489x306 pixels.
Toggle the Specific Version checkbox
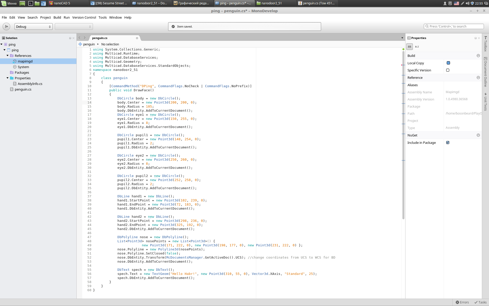point(448,70)
